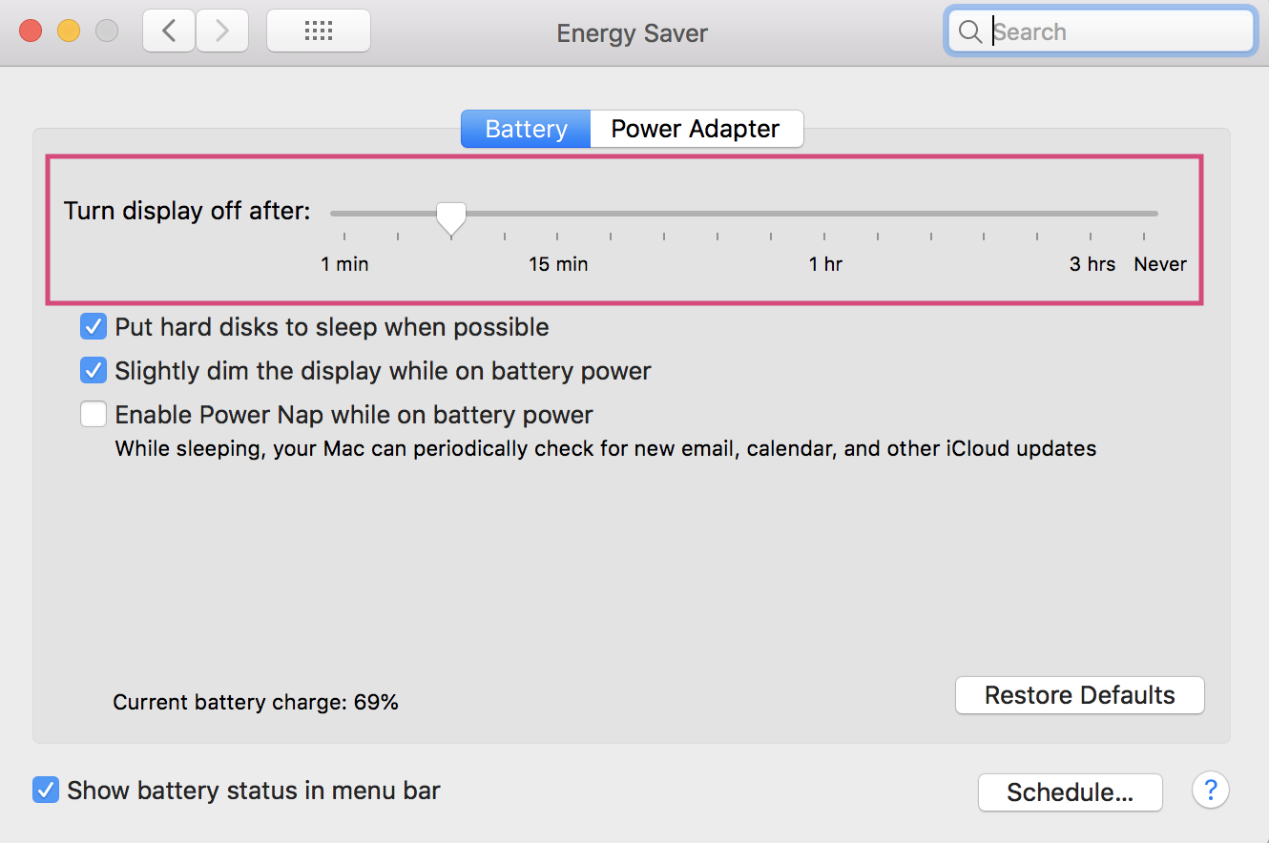Screen dimensions: 1269x843
Task: Set display off slider to 1 hr
Action: coord(824,214)
